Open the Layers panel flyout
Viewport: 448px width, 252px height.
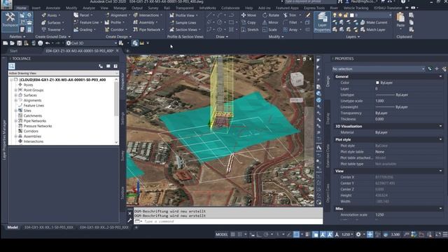click(353, 36)
